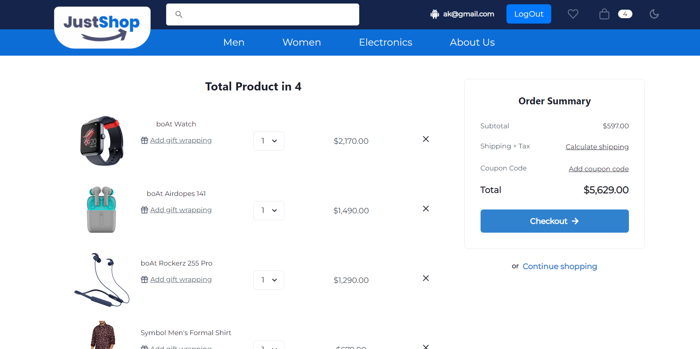The width and height of the screenshot is (700, 349).
Task: Open quantity dropdown for boAt Airdopes 141
Action: (x=269, y=211)
